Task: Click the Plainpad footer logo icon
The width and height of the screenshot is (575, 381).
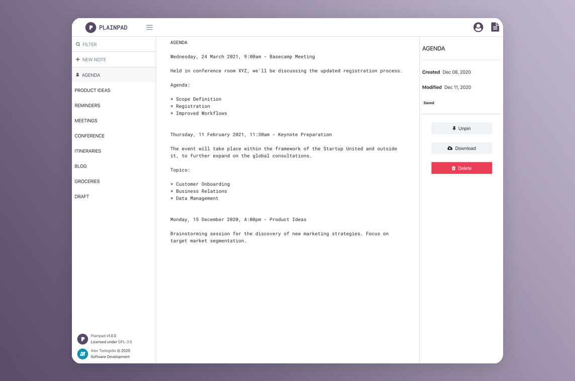Action: 82,339
